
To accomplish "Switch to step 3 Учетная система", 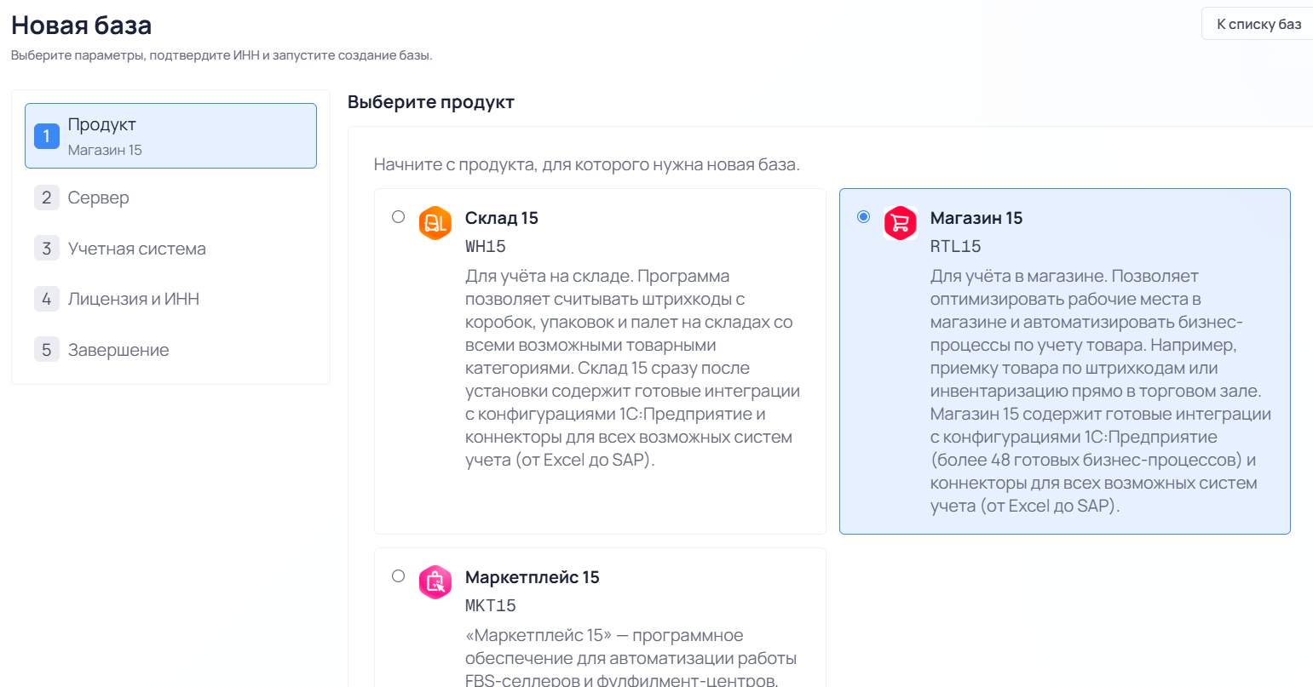I will [170, 249].
